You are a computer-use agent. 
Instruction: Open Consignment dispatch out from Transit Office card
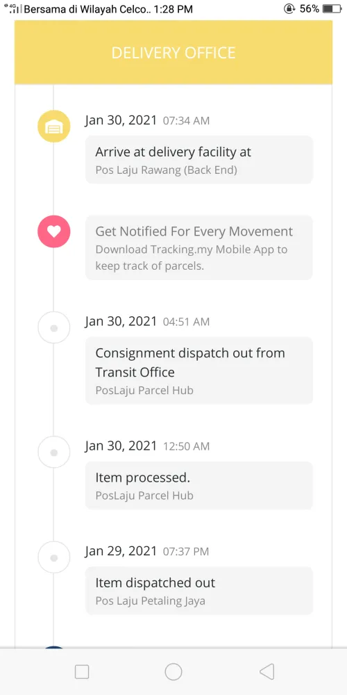[x=199, y=370]
